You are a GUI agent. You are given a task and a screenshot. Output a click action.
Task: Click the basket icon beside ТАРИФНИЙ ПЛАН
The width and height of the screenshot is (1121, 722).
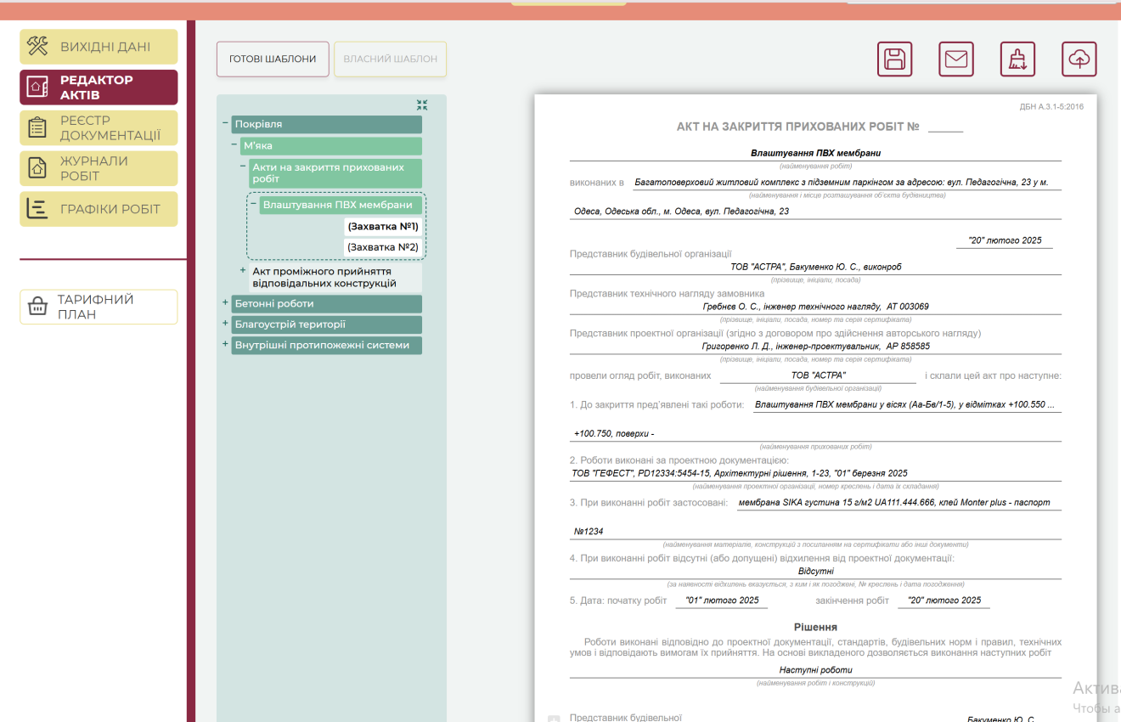pyautogui.click(x=37, y=307)
